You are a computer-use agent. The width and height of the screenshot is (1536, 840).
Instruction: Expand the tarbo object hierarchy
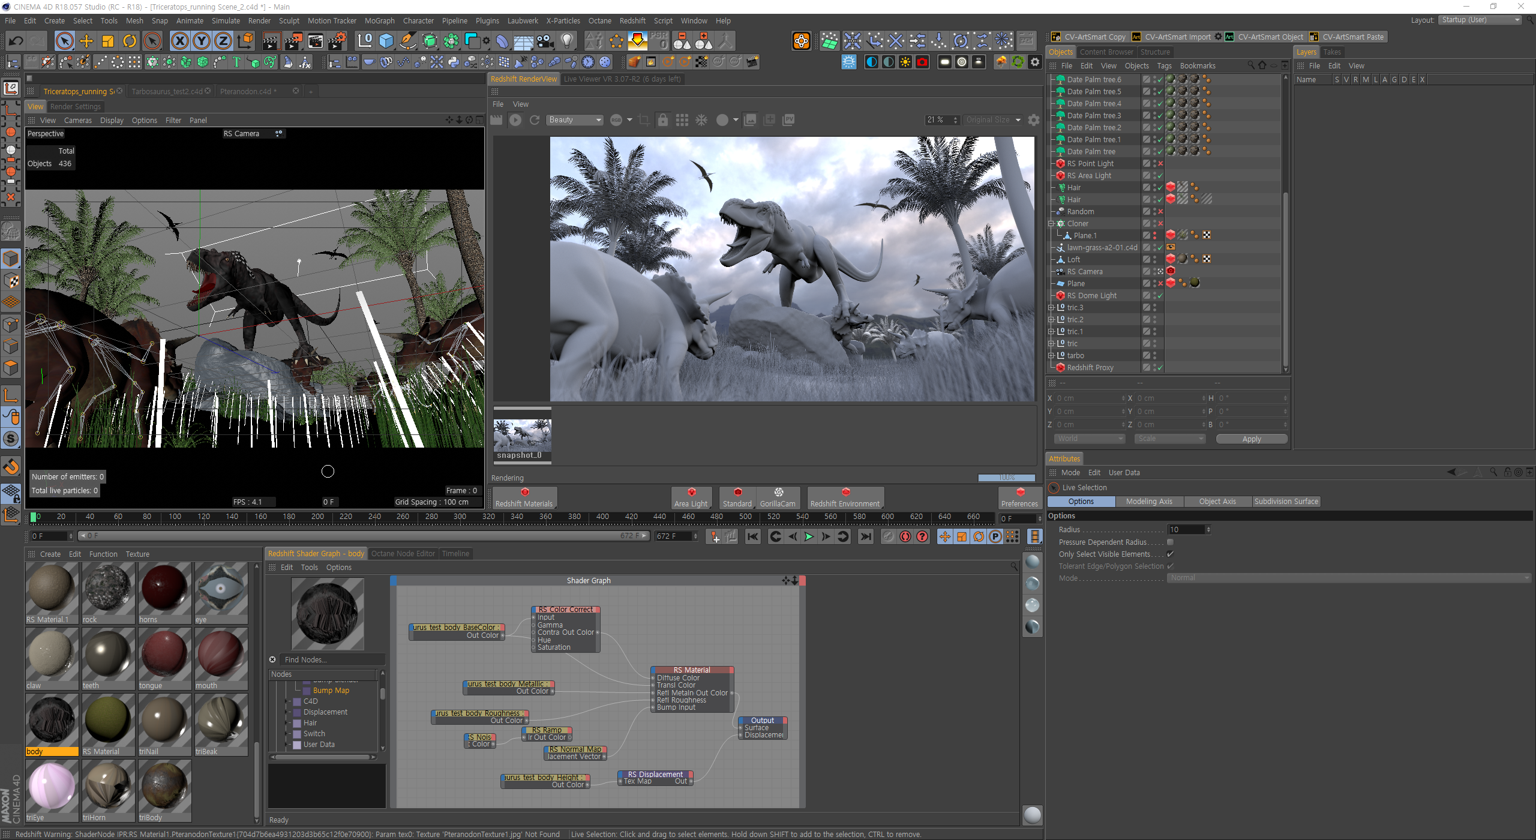pyautogui.click(x=1051, y=355)
